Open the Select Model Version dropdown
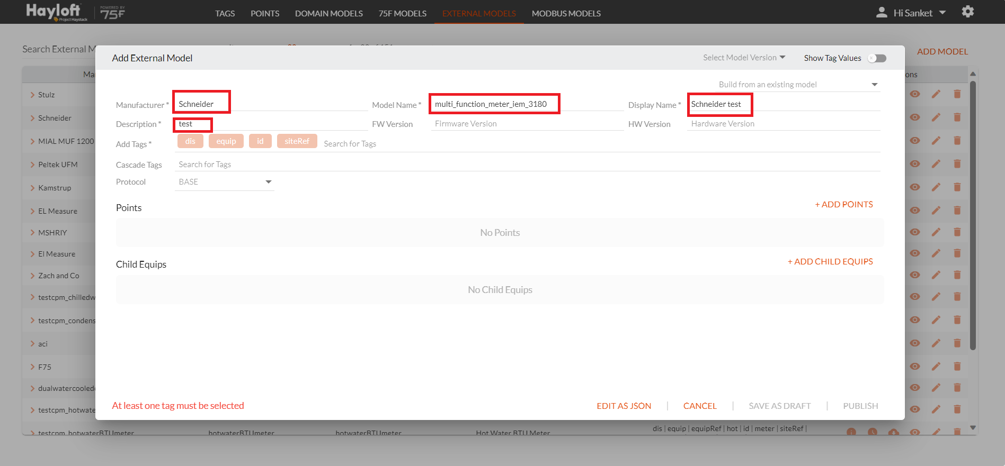 point(744,58)
